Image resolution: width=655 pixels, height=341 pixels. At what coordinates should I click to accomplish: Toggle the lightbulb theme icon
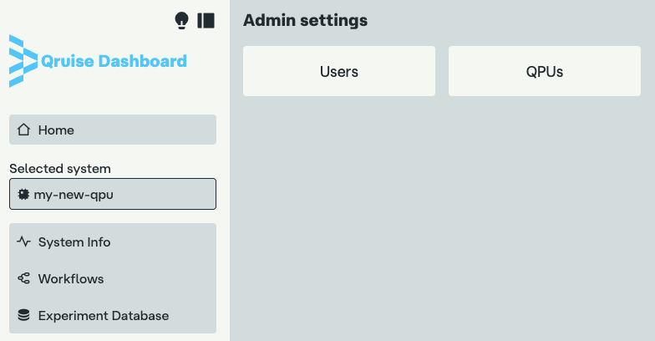(x=181, y=21)
